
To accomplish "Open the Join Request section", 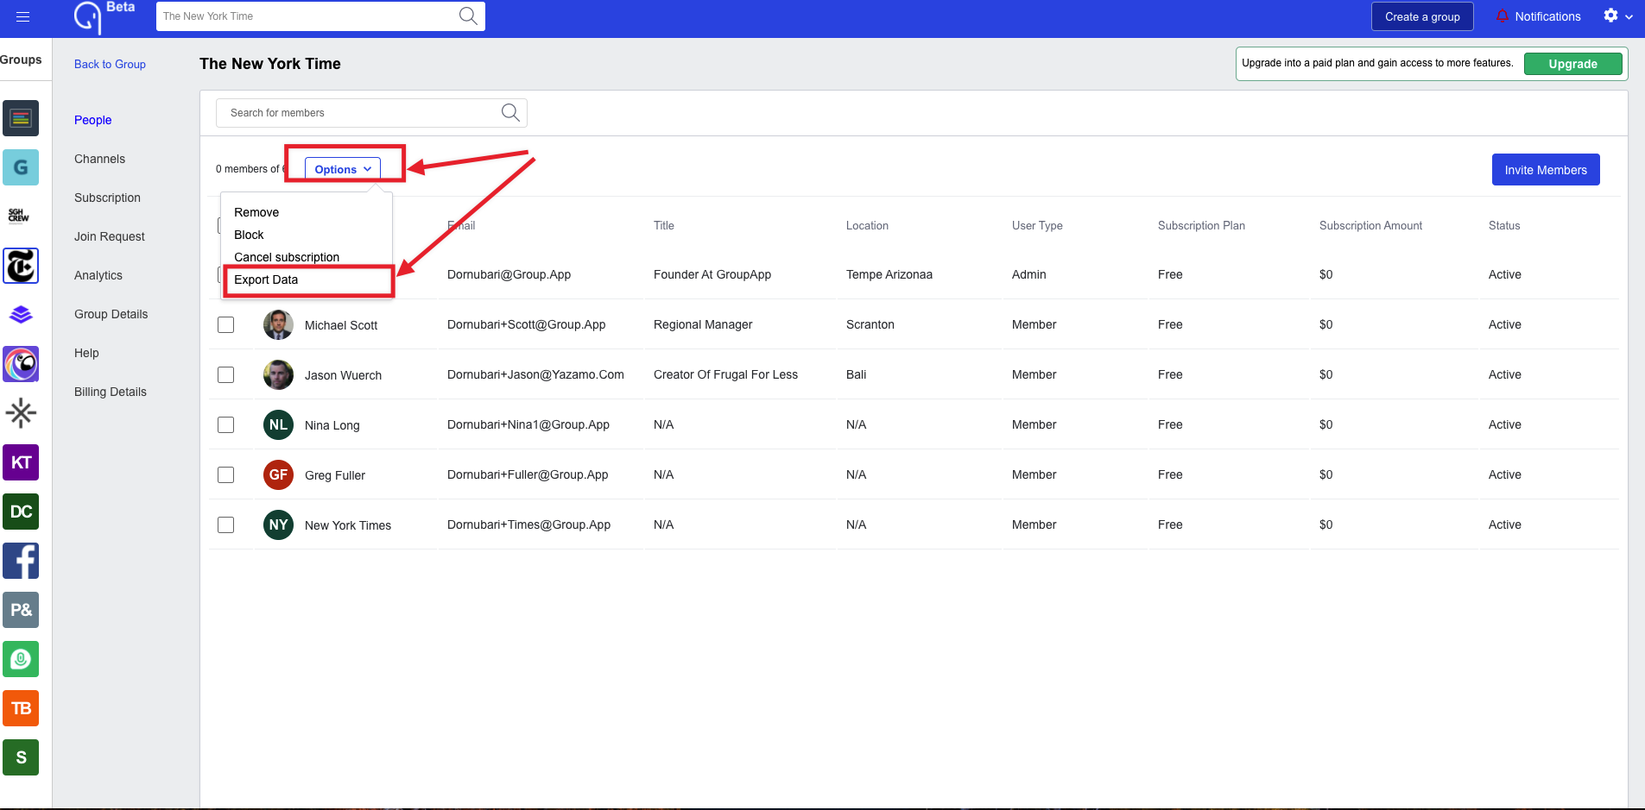I will (110, 236).
